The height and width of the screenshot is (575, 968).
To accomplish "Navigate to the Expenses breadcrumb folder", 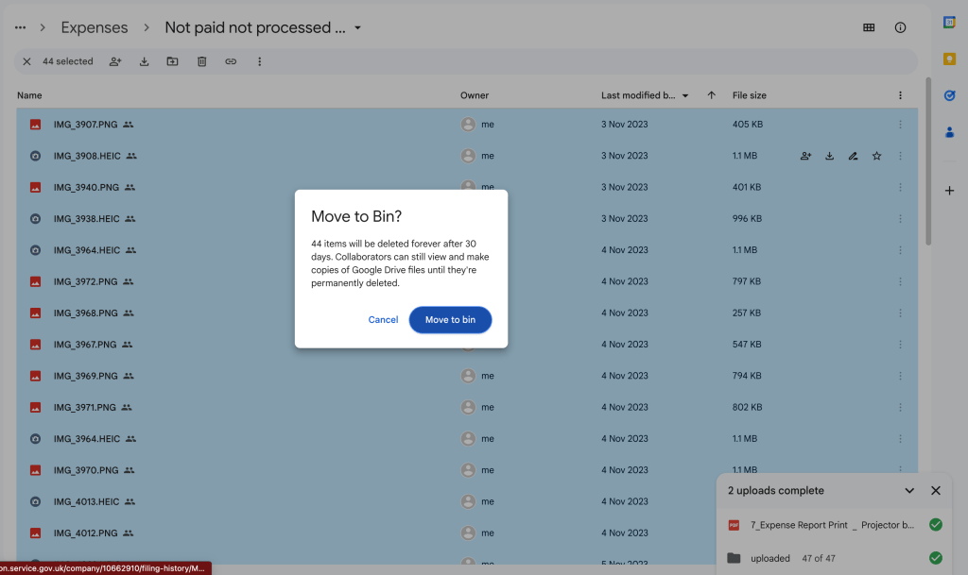I will [95, 27].
